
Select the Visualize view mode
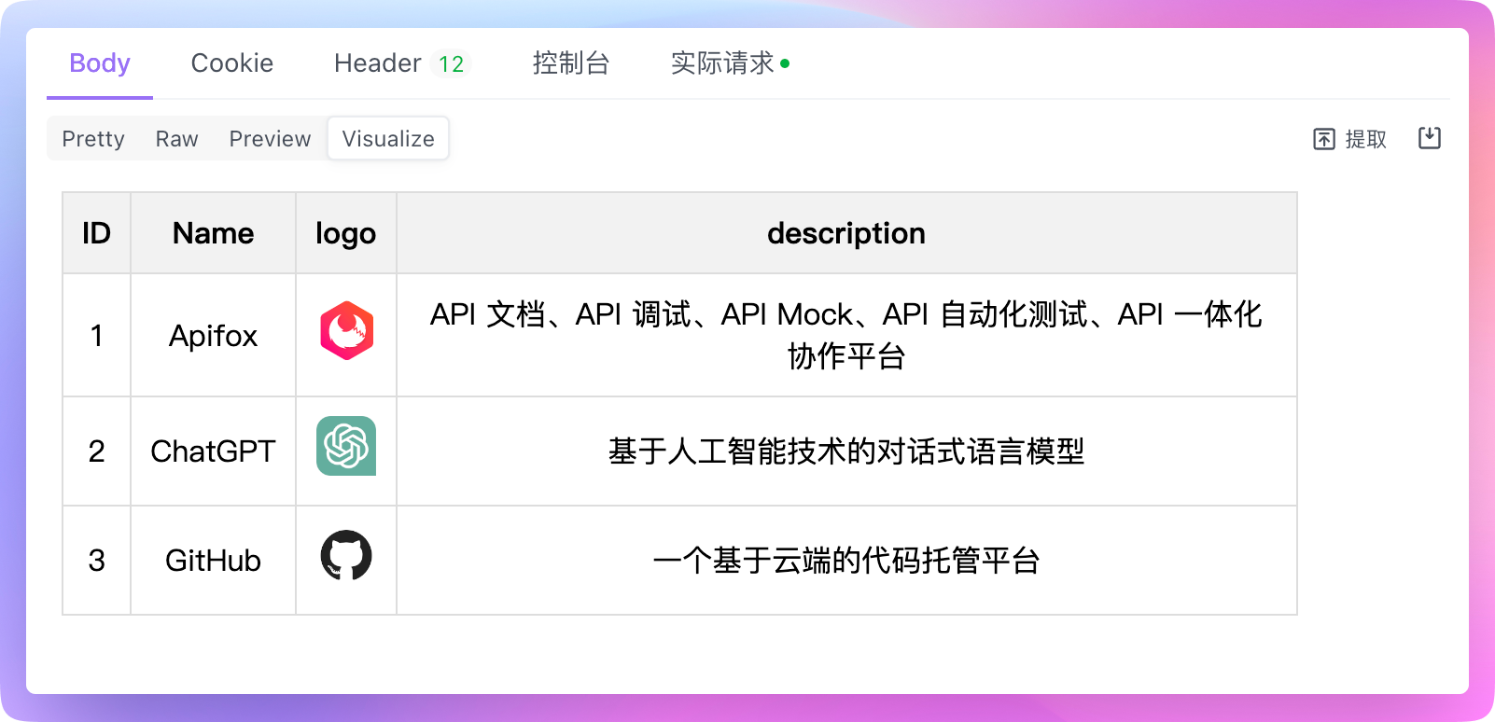(388, 139)
